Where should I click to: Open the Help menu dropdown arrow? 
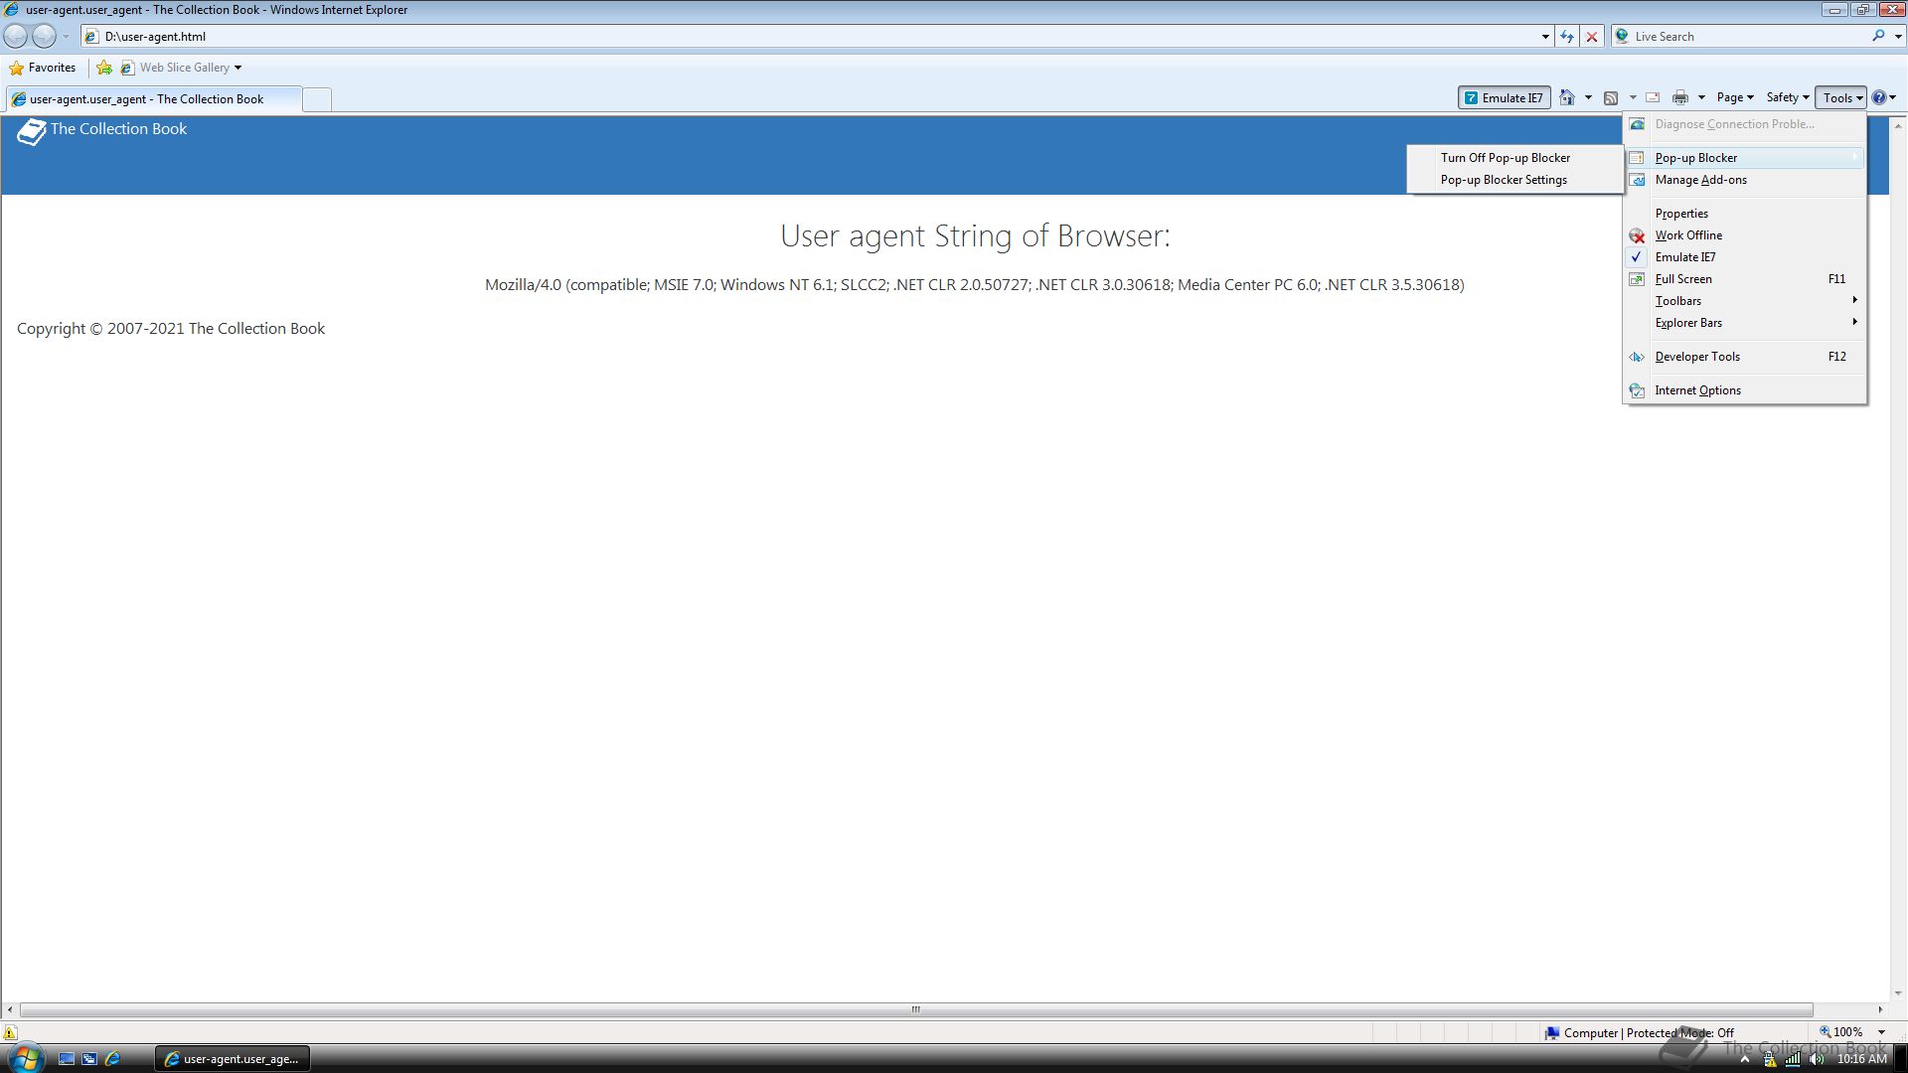(1893, 97)
